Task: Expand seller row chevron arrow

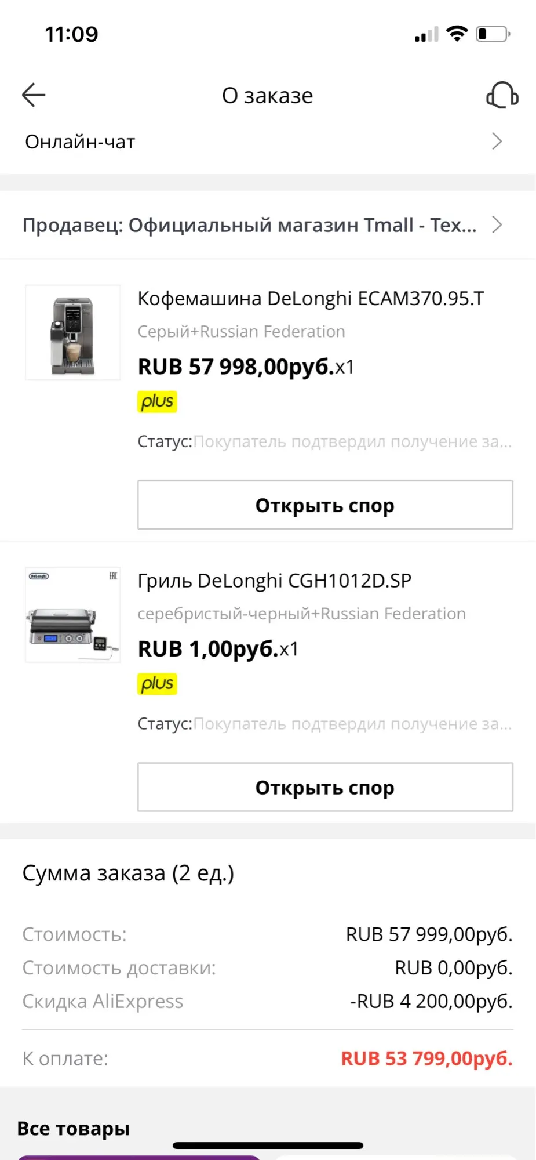Action: [x=497, y=225]
